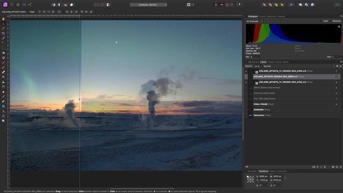Apply Auto White Balance from the toolbar

point(71,5)
